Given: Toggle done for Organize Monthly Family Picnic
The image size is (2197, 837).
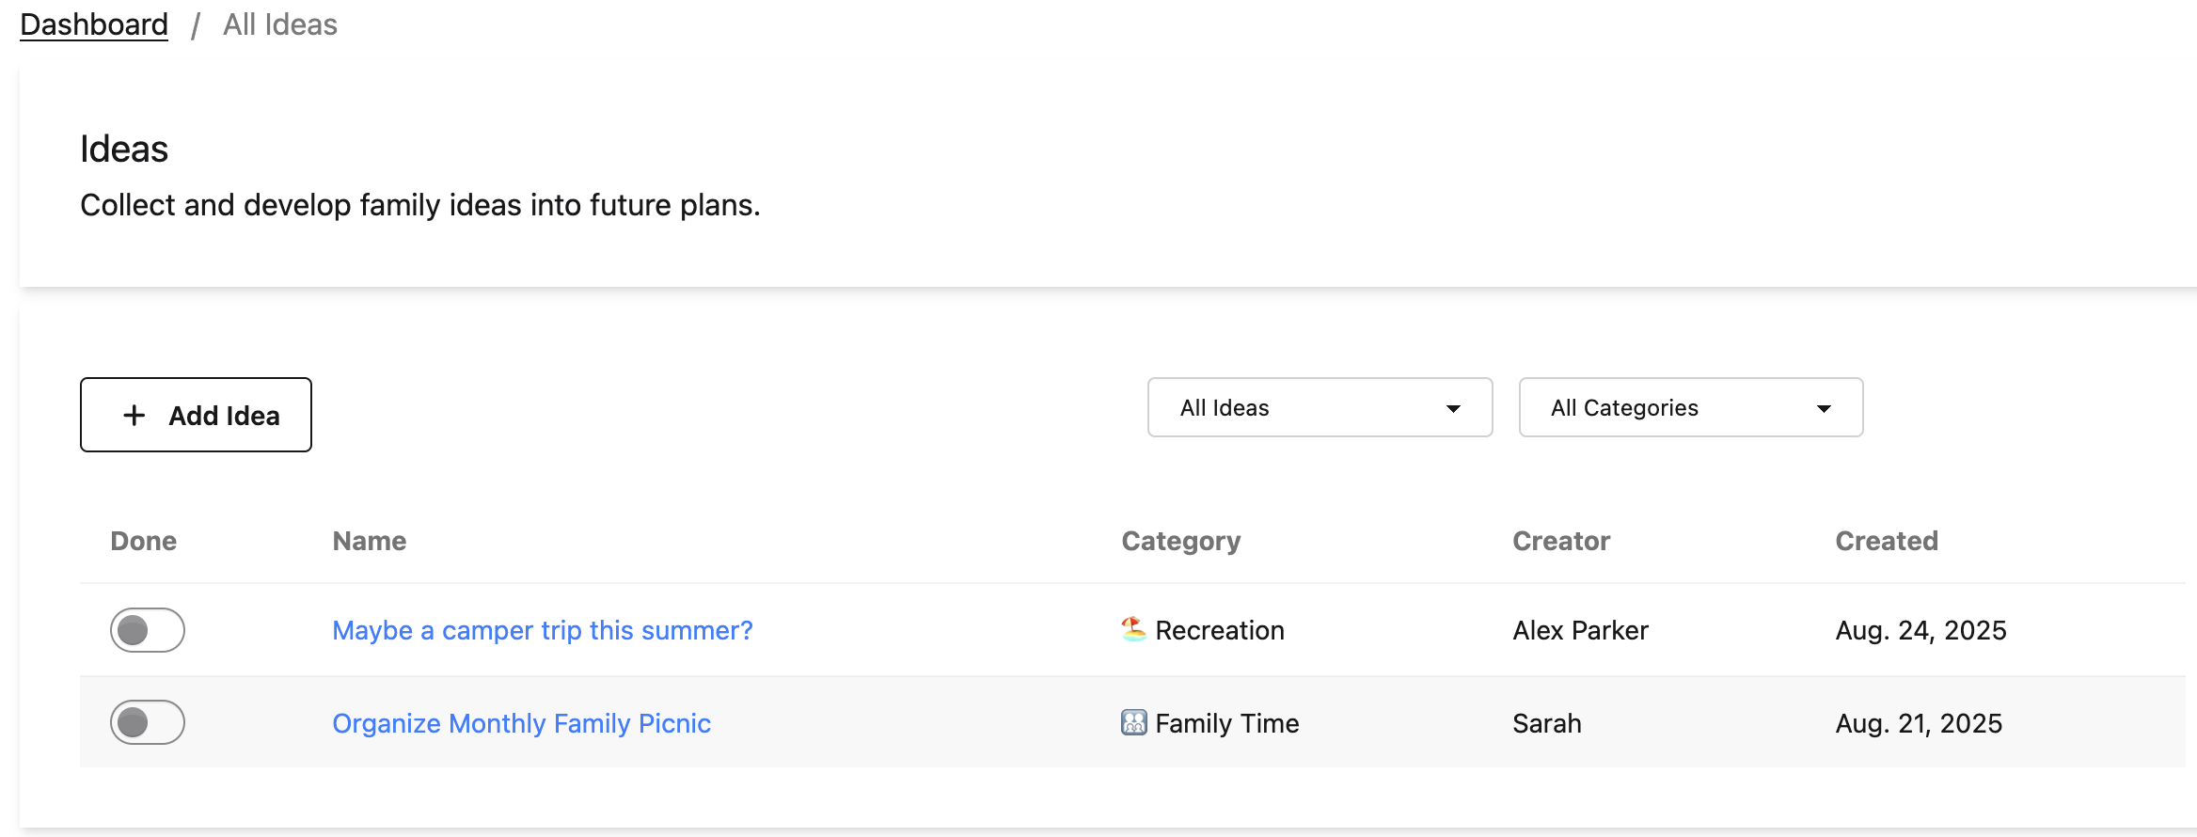Looking at the screenshot, I should click(x=148, y=722).
